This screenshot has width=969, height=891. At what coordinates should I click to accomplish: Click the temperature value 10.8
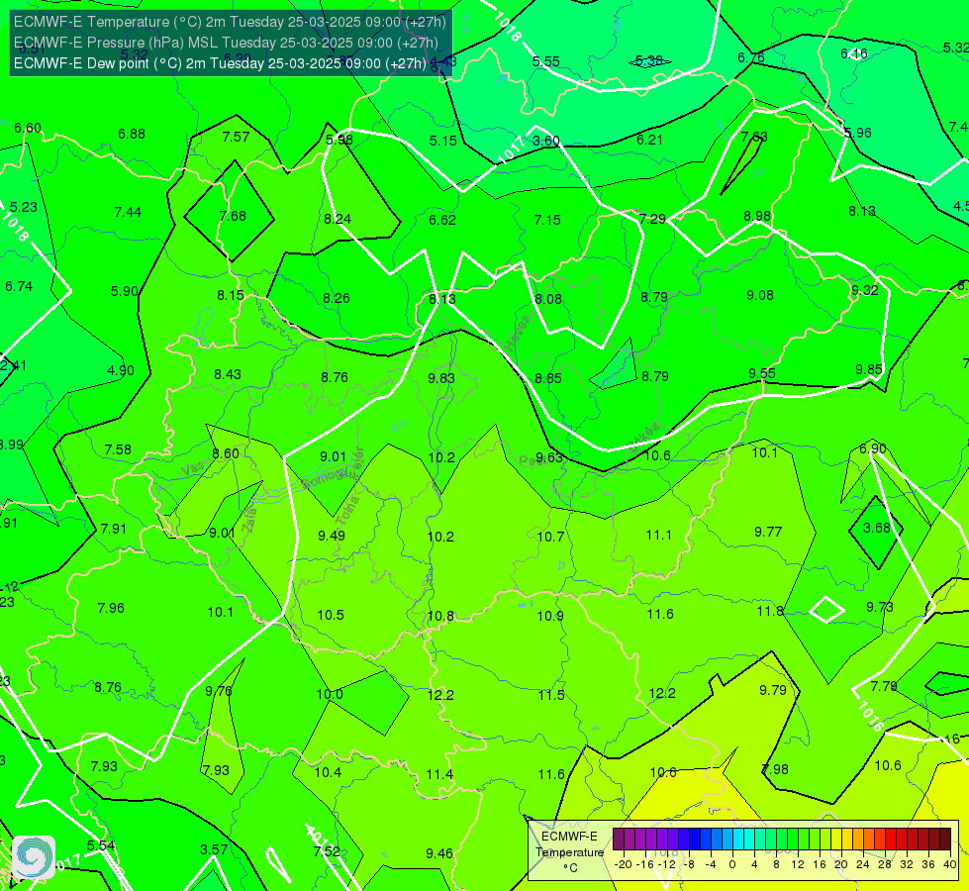point(440,617)
